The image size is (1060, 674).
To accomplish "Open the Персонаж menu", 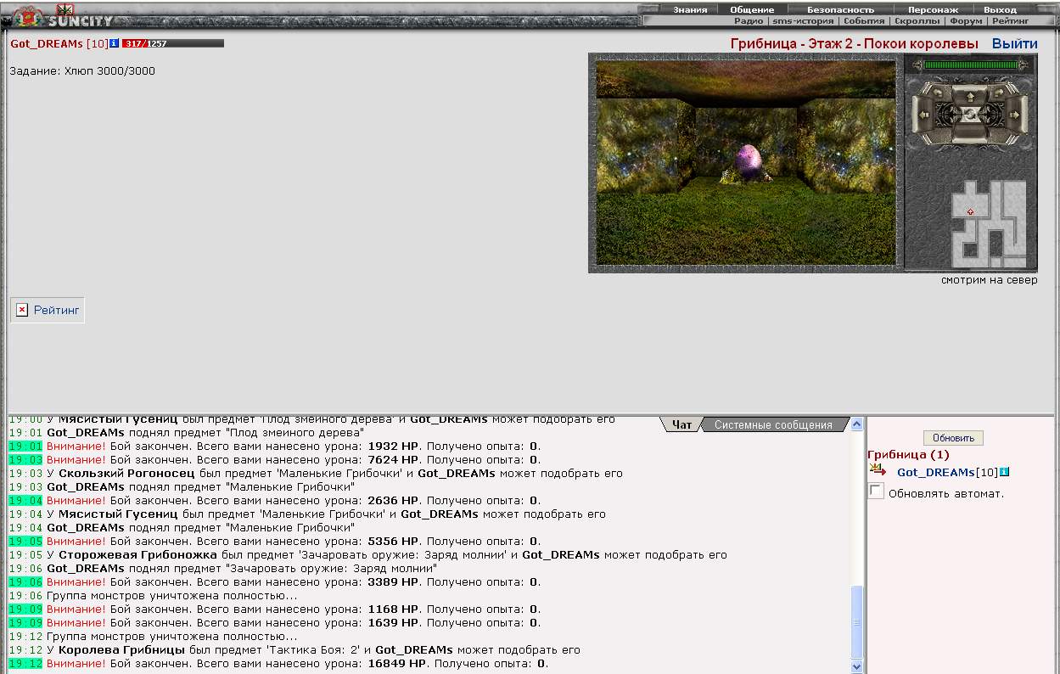I will (933, 9).
